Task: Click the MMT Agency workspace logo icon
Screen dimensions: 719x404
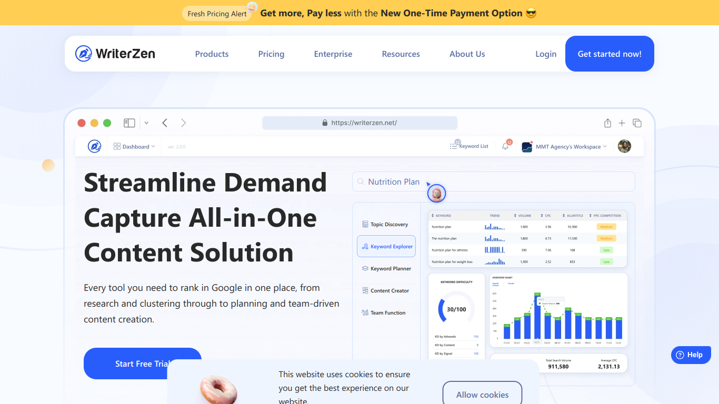Action: 527,147
